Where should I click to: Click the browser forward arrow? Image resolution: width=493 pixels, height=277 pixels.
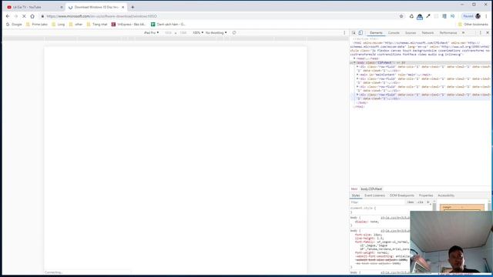[x=15, y=16]
